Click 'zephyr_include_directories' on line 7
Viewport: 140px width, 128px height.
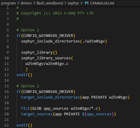coord(50,41)
